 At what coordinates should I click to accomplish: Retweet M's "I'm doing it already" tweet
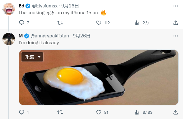point(60,112)
